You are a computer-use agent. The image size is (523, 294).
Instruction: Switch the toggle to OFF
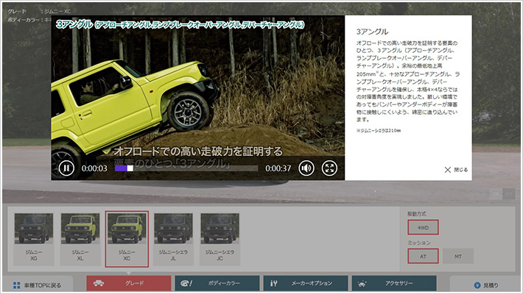[509, 194]
